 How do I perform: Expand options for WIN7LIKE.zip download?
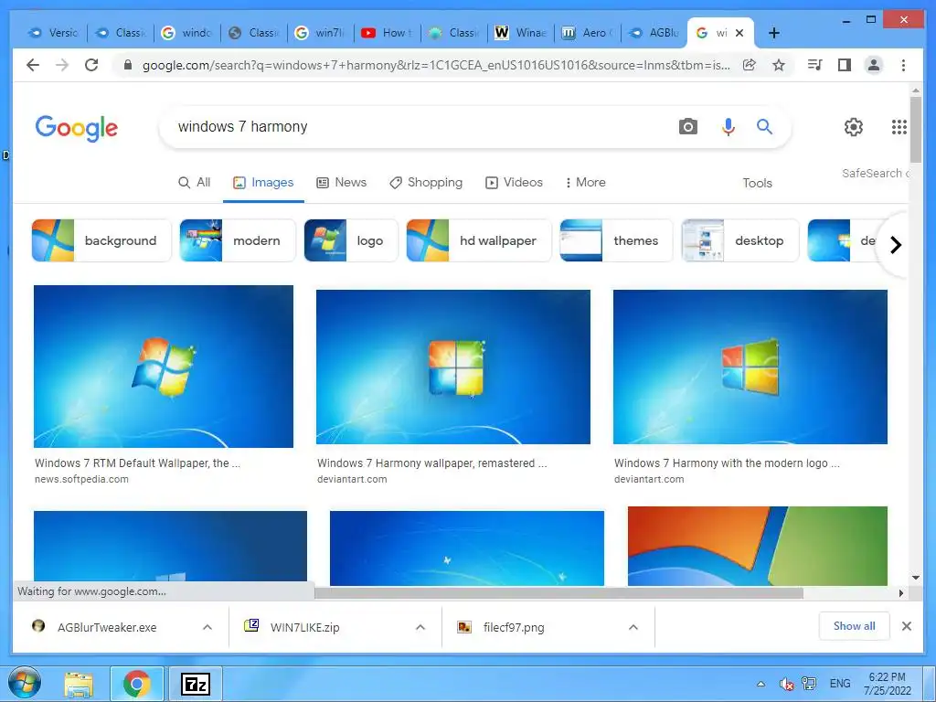420,627
